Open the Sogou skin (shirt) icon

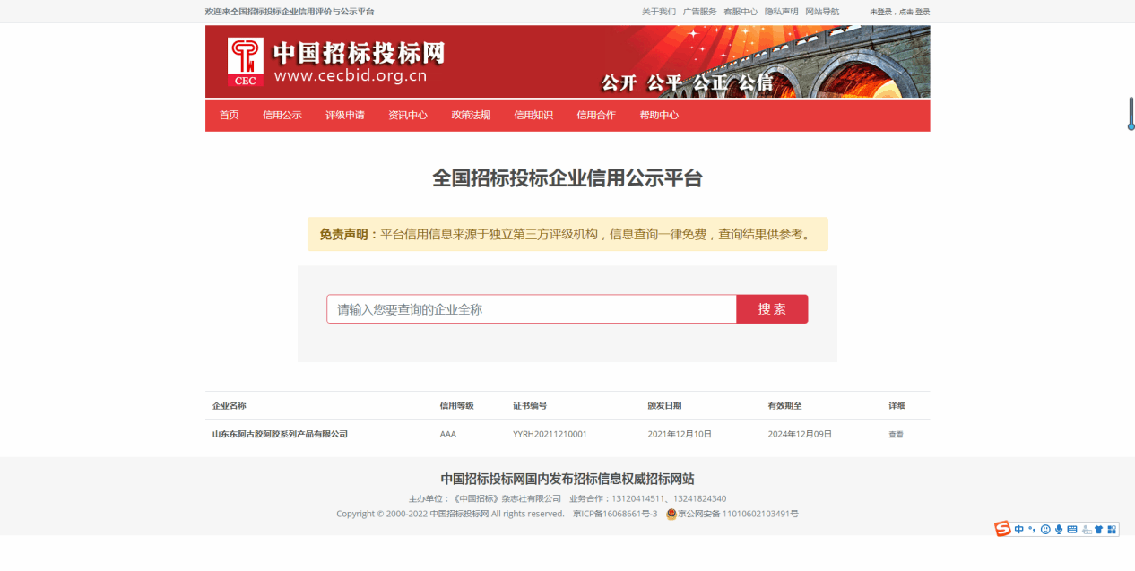[x=1099, y=530]
